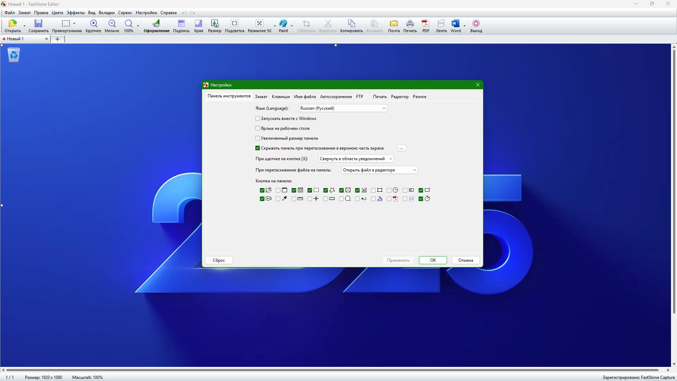Export to PDF icon in toolbar
677x381 pixels.
(426, 24)
